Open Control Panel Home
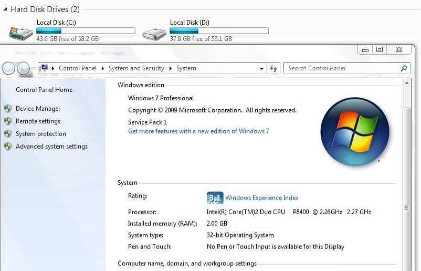The height and width of the screenshot is (271, 421). pyautogui.click(x=44, y=90)
